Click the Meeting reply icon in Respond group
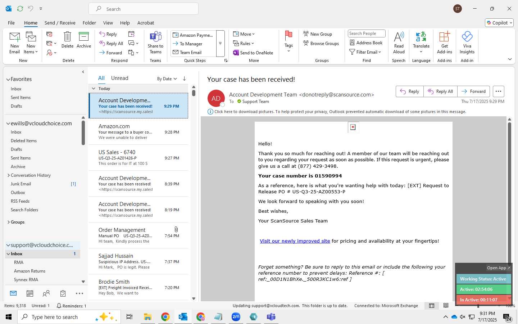This screenshot has height=324, width=518. click(131, 34)
